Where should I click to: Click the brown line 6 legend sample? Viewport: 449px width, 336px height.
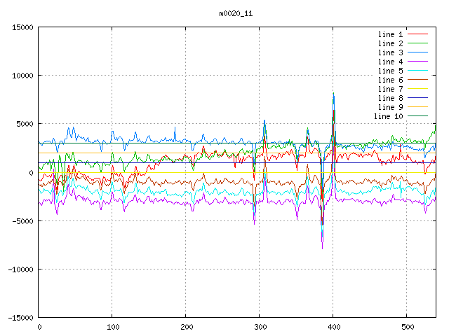(417, 80)
